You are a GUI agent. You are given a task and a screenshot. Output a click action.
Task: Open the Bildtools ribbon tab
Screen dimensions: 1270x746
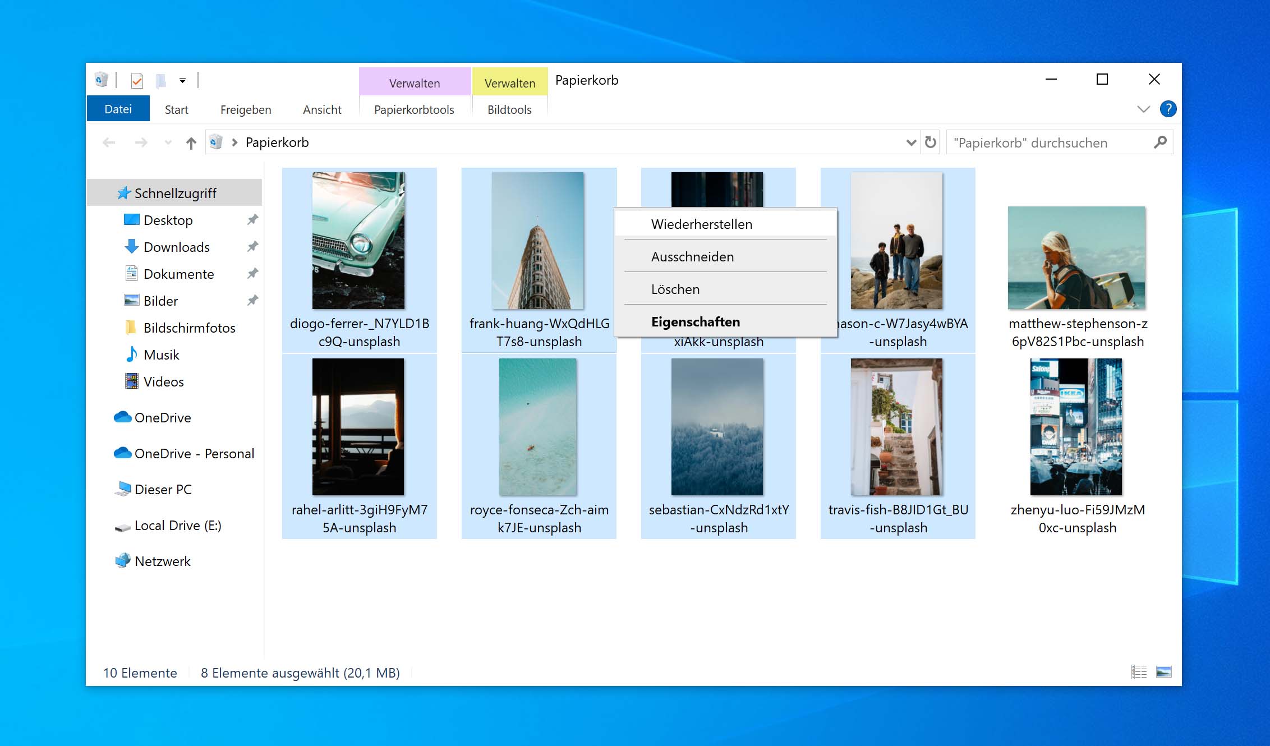[509, 109]
